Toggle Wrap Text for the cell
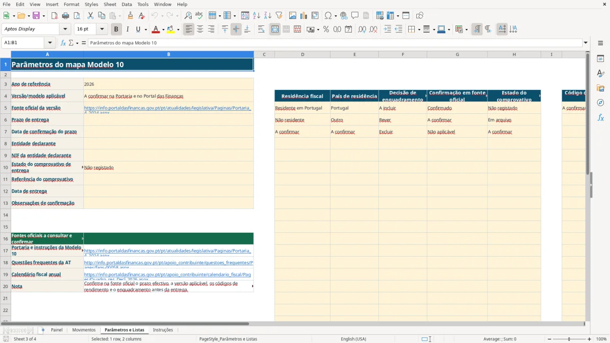The width and height of the screenshot is (610, 343). point(261,29)
